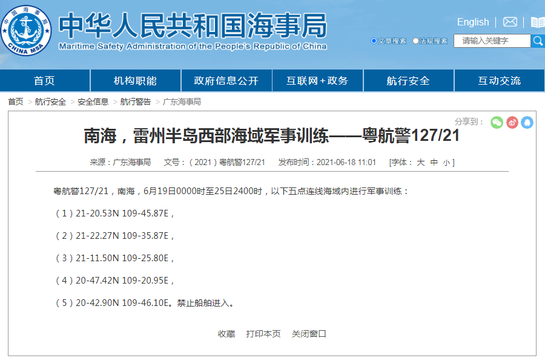Image resolution: width=545 pixels, height=364 pixels.
Task: Expand the 政府信息公开 navigation menu
Action: [226, 81]
